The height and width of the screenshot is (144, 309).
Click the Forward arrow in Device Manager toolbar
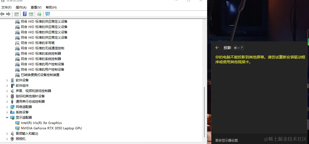point(8,14)
